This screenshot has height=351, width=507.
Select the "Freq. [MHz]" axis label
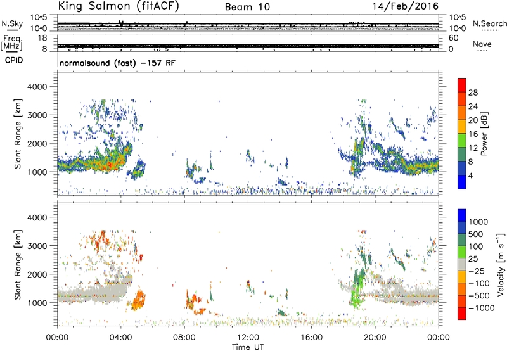[x=11, y=42]
